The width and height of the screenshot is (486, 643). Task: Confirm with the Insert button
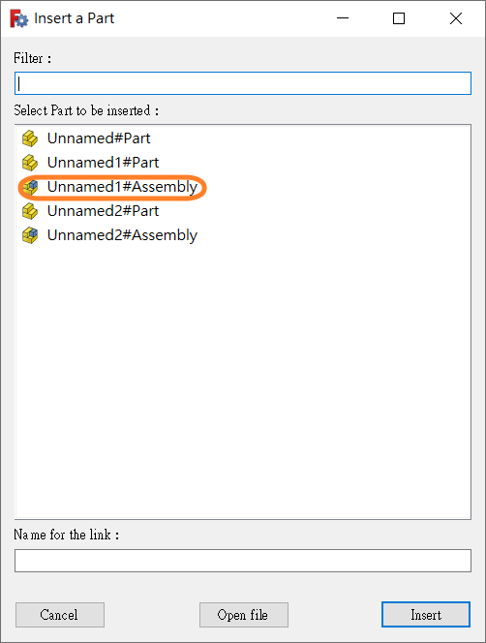pos(426,615)
